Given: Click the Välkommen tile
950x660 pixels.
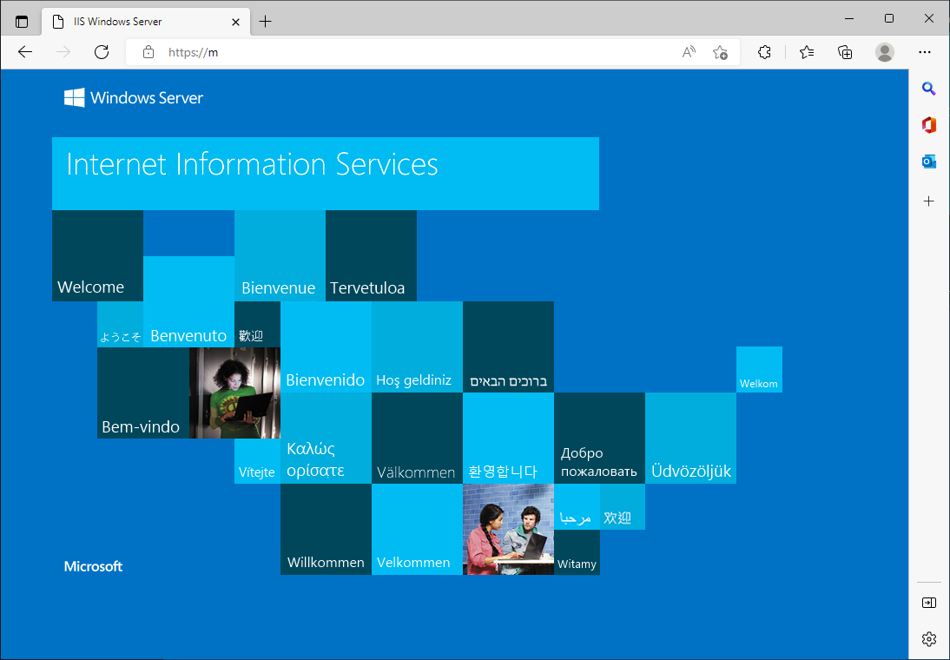Looking at the screenshot, I should point(417,439).
